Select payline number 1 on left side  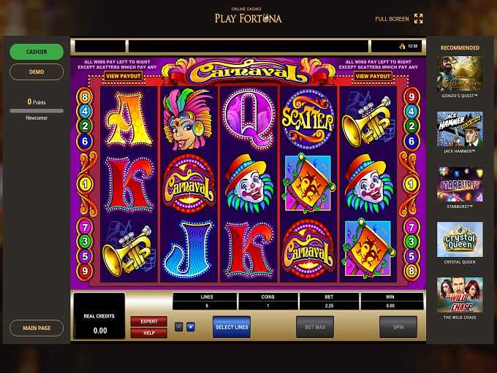pos(85,184)
